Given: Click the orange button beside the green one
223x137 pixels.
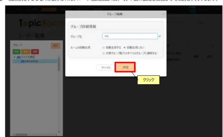Looking at the screenshot, I should tap(26, 52).
